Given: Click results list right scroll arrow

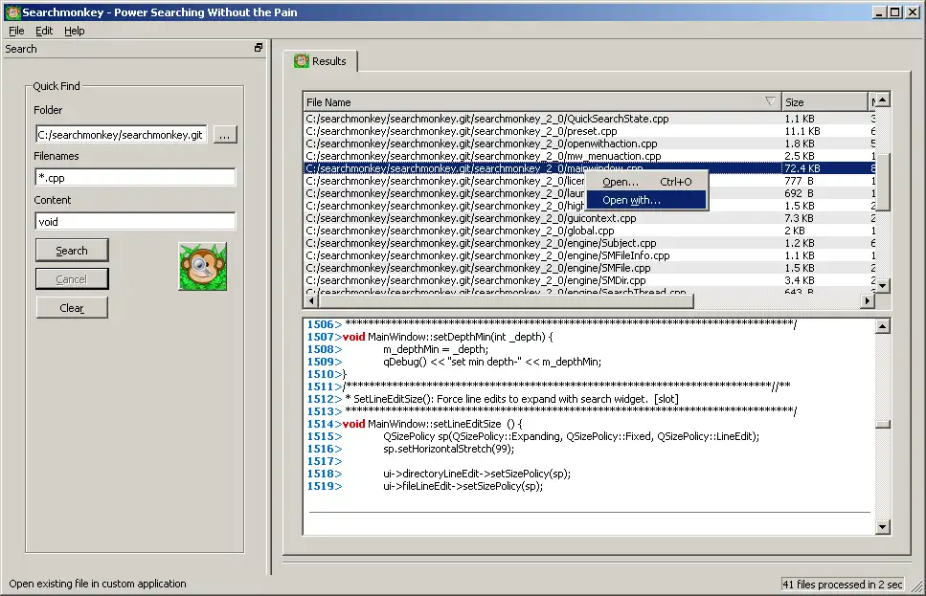Looking at the screenshot, I should click(867, 301).
